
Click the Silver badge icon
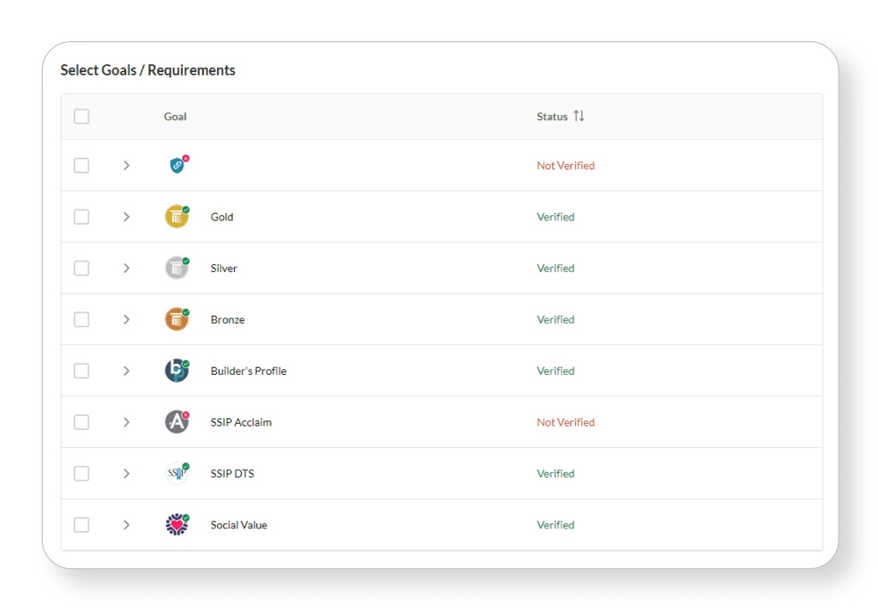pos(177,269)
